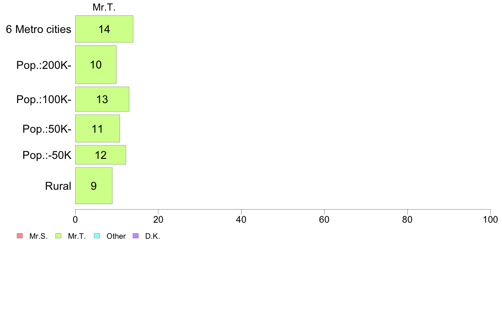Screen dimensions: 502x311
Task: Select the Pop.:50K- bar showing 11
Action: pyautogui.click(x=98, y=128)
